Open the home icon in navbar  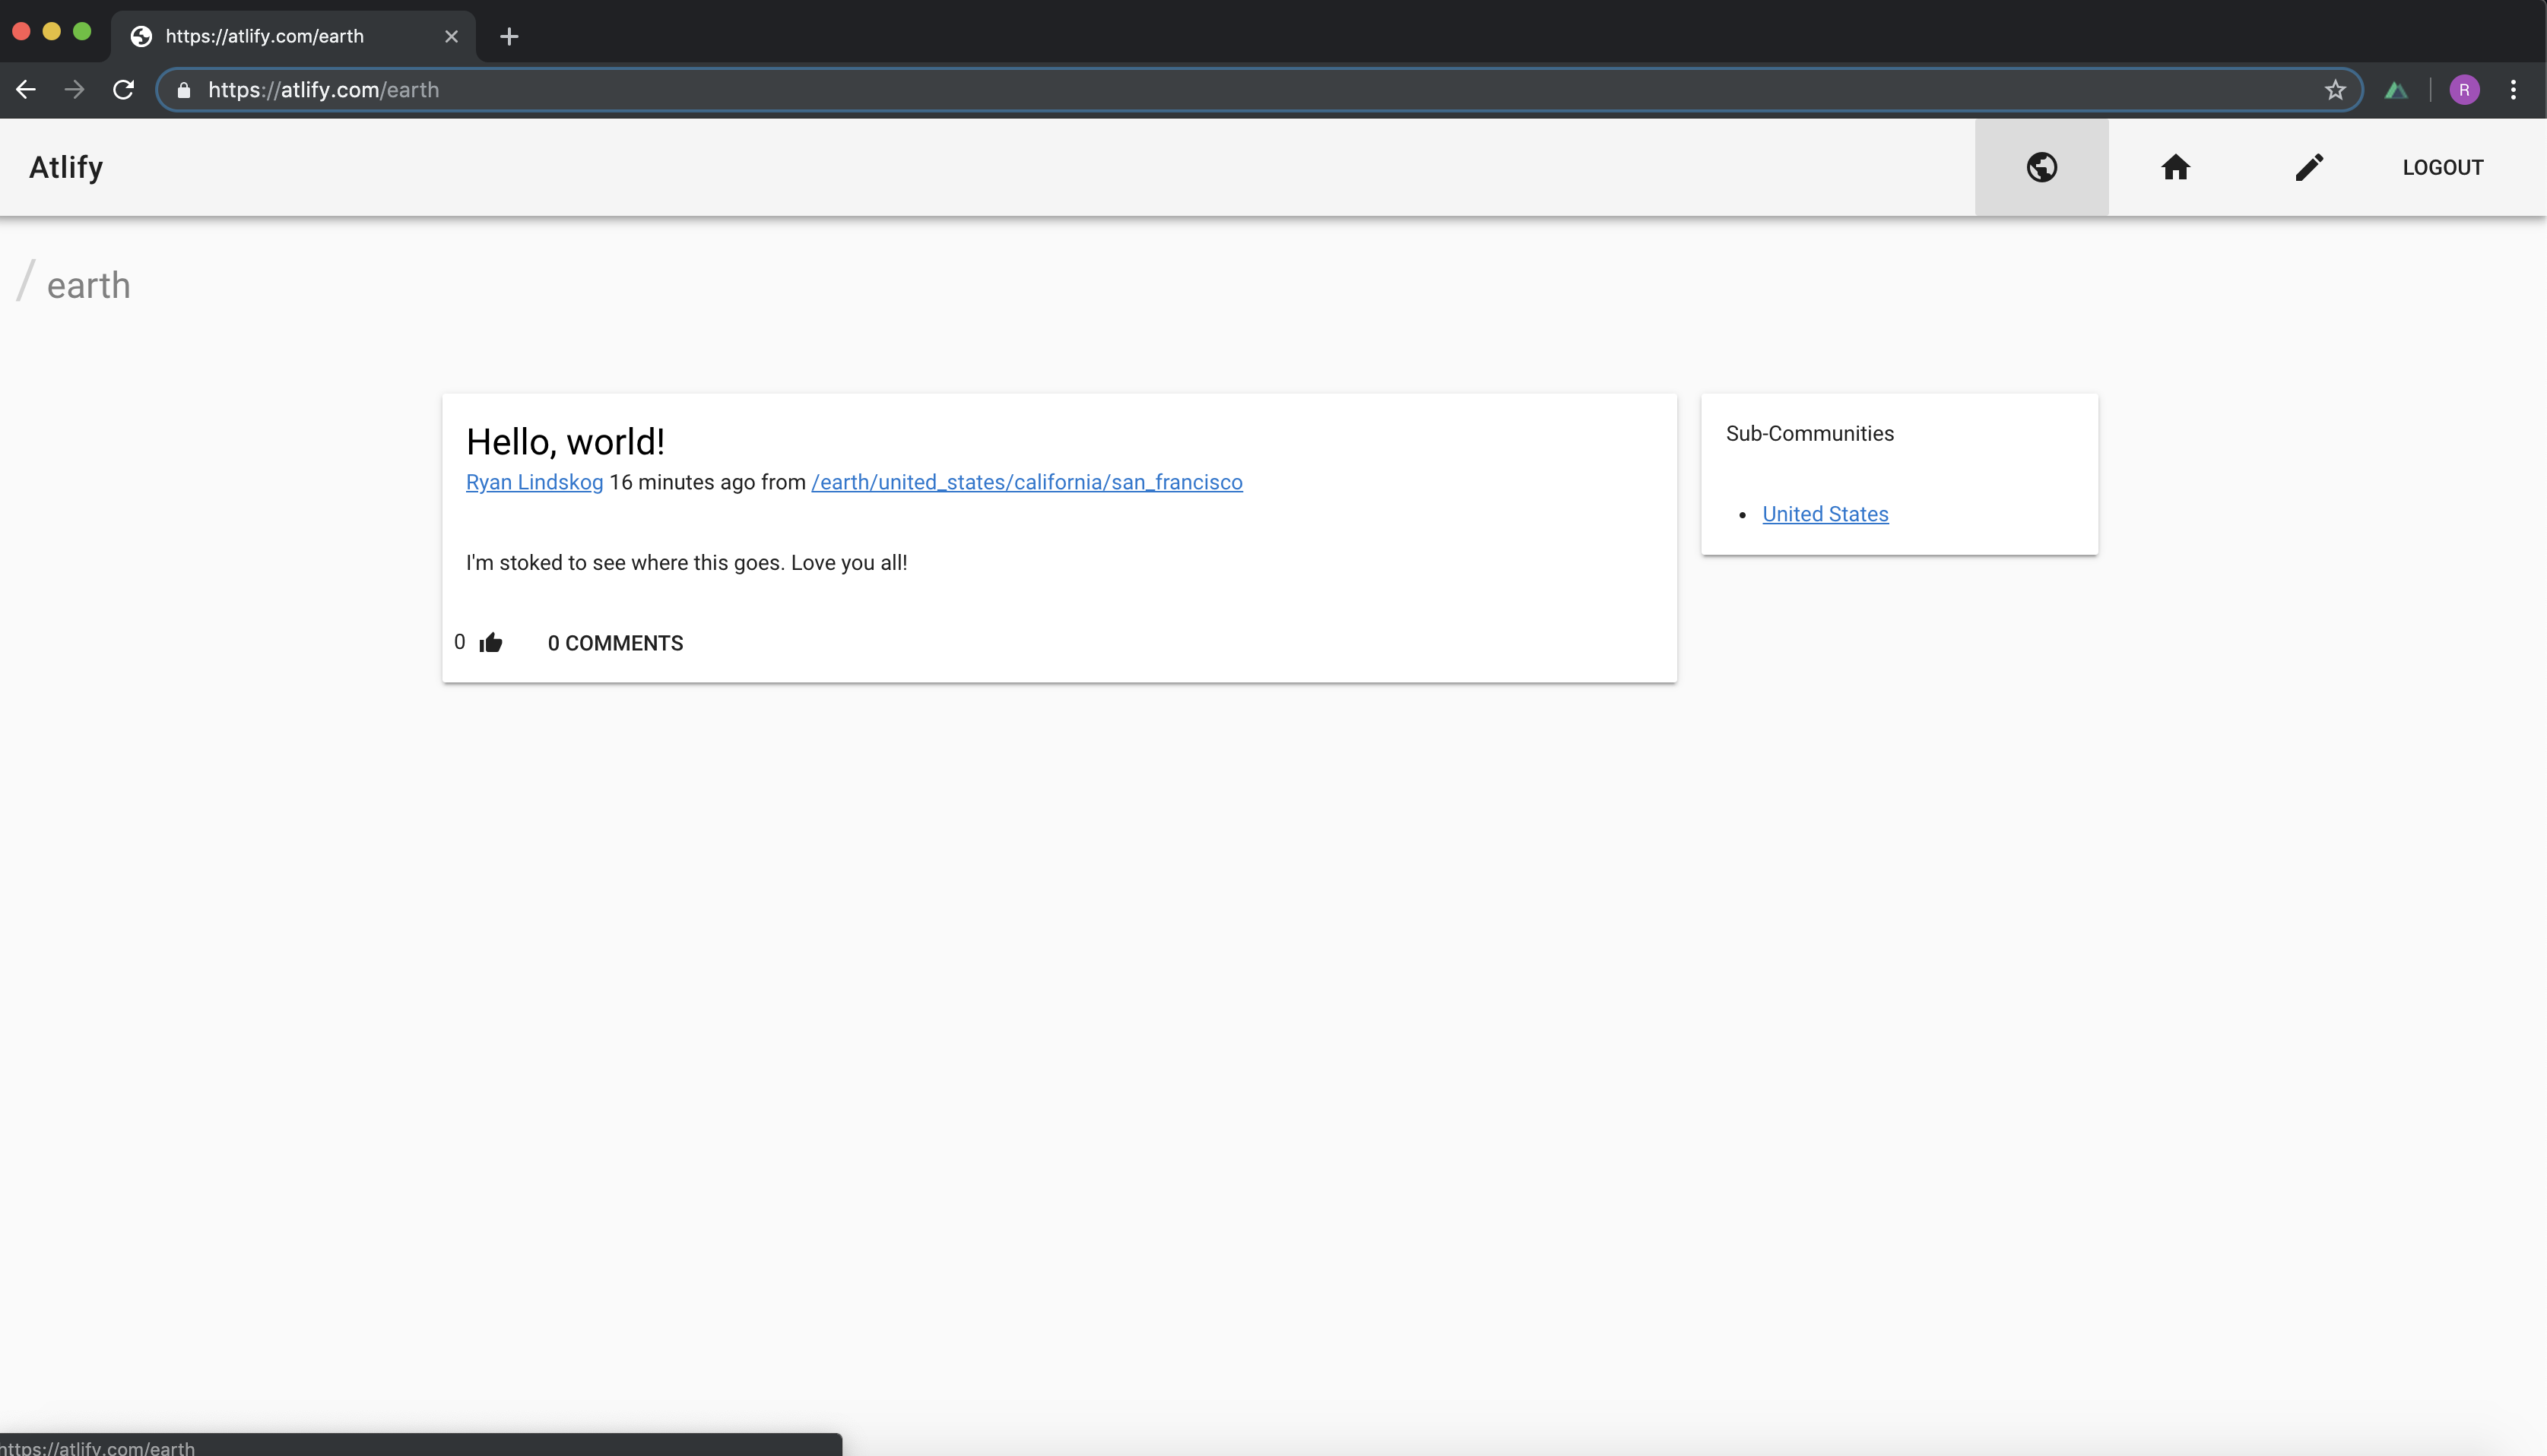(2175, 167)
